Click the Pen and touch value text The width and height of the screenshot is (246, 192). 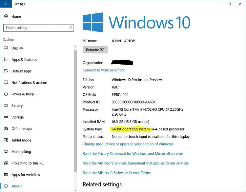(151, 137)
